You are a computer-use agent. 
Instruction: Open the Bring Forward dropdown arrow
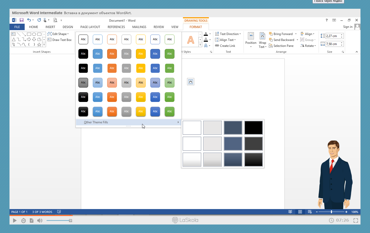[x=296, y=34]
